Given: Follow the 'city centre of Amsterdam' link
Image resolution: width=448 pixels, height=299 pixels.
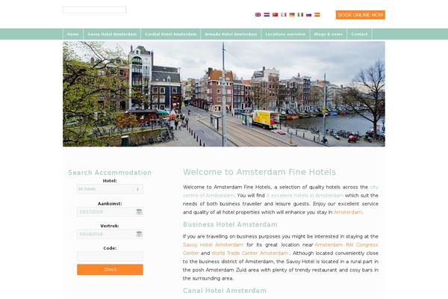Looking at the screenshot, I should coord(208,195).
